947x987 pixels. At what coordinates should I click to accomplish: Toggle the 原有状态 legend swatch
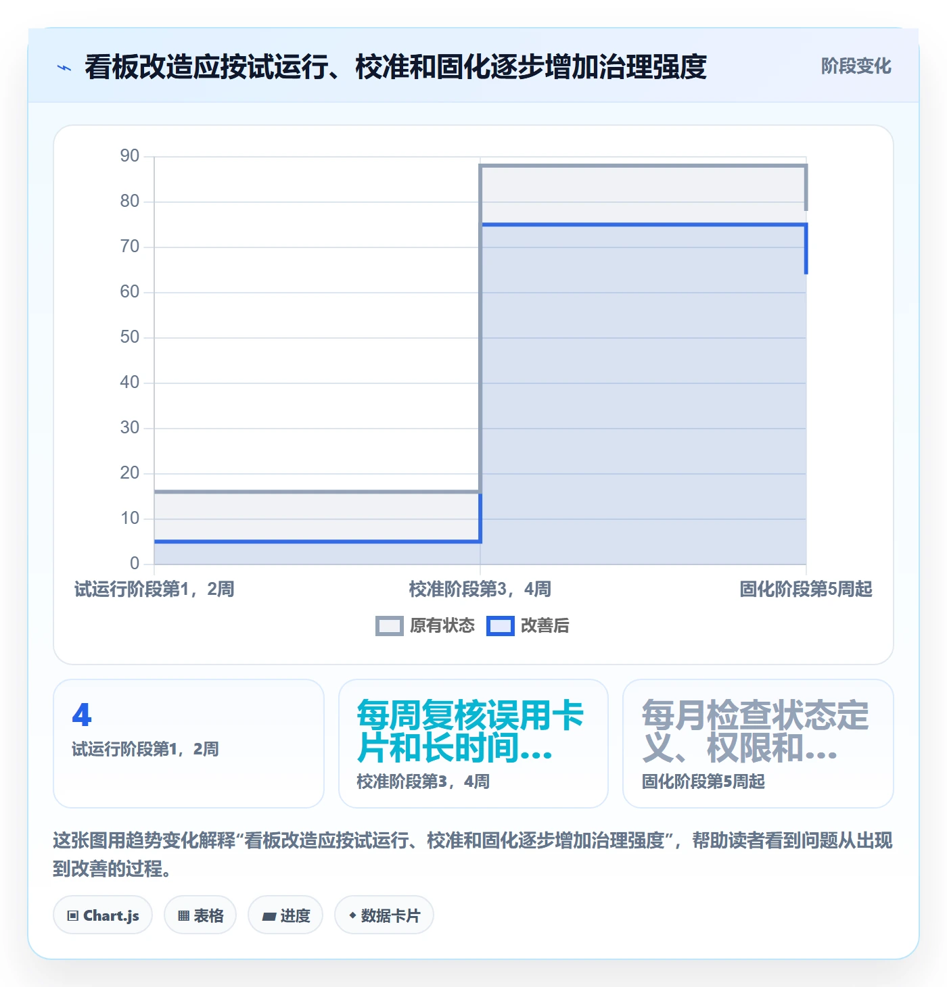(x=389, y=626)
